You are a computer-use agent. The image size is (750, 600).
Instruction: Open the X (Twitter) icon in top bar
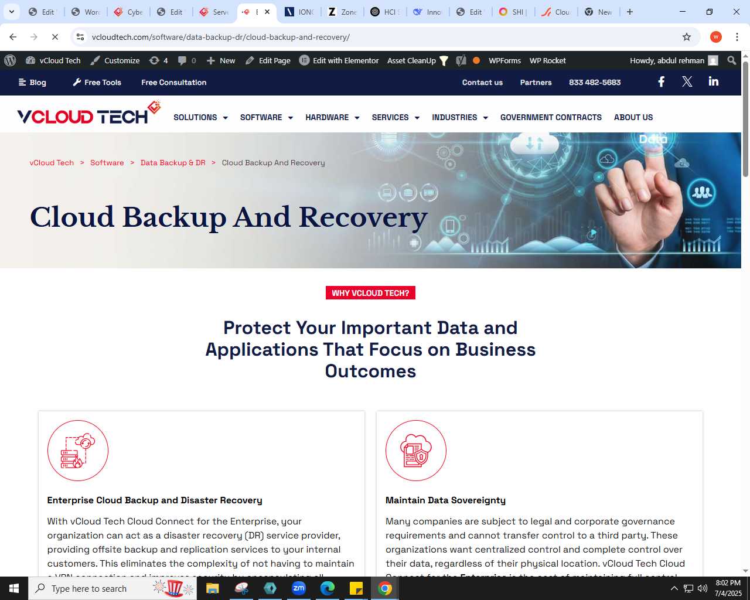687,81
